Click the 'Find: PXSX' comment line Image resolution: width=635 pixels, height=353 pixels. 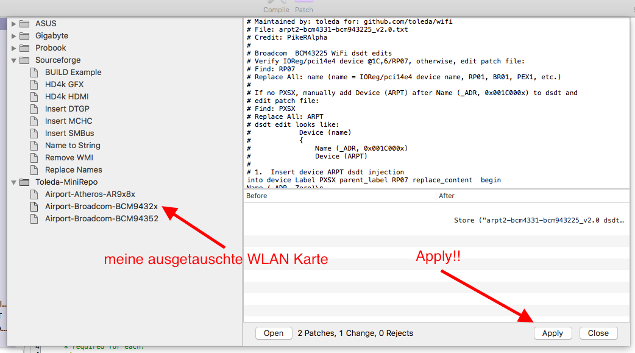271,109
